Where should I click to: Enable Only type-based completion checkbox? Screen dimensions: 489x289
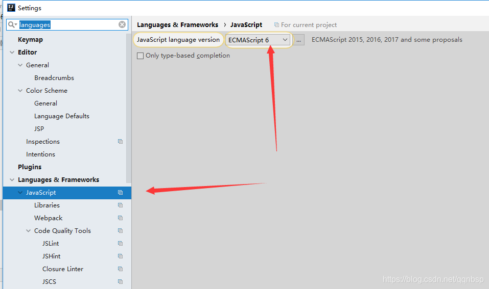pyautogui.click(x=141, y=56)
